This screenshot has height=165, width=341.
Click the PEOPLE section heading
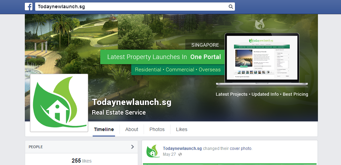36,147
